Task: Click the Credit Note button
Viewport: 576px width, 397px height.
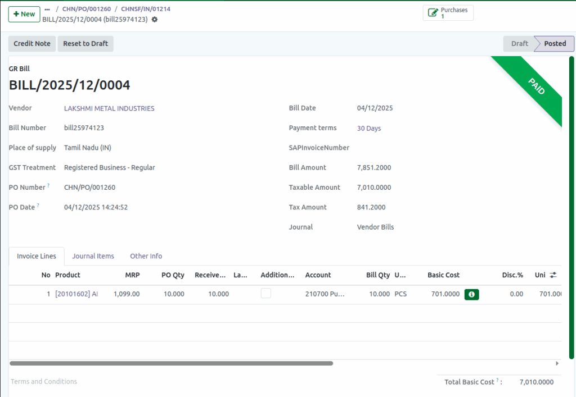Action: pyautogui.click(x=31, y=43)
